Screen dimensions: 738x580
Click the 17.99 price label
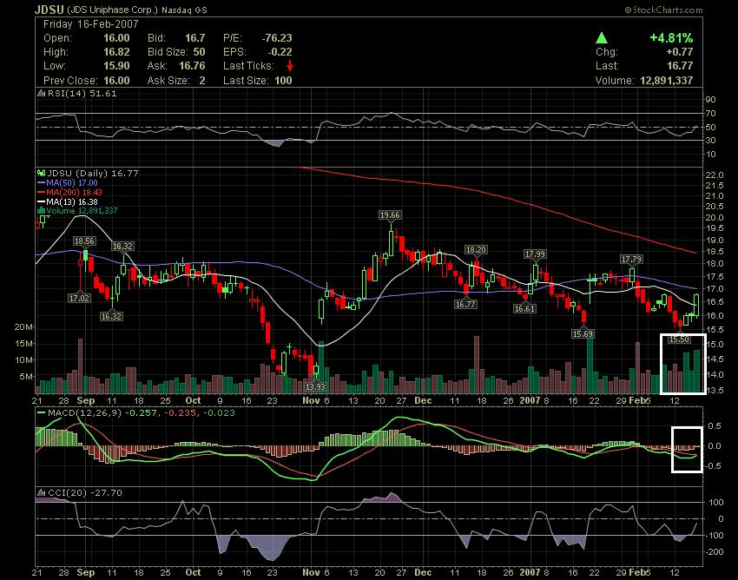[535, 254]
